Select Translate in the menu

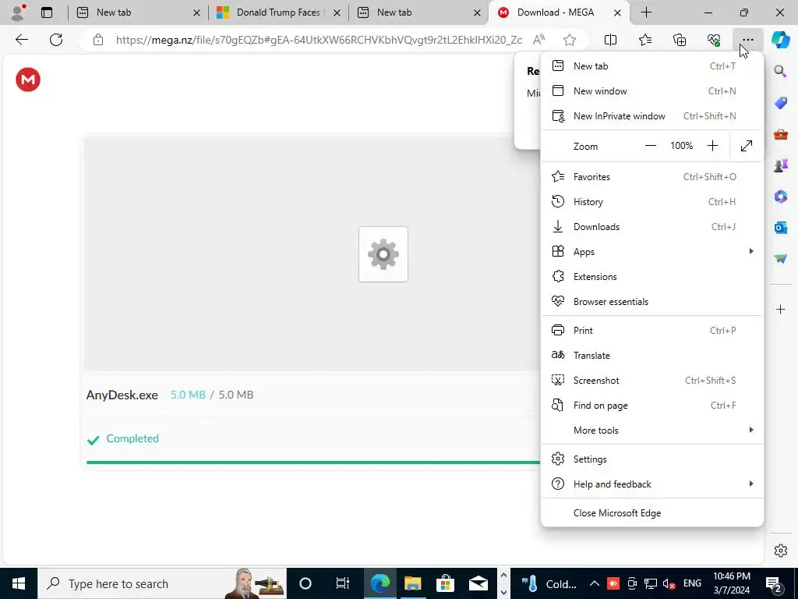(x=652, y=355)
